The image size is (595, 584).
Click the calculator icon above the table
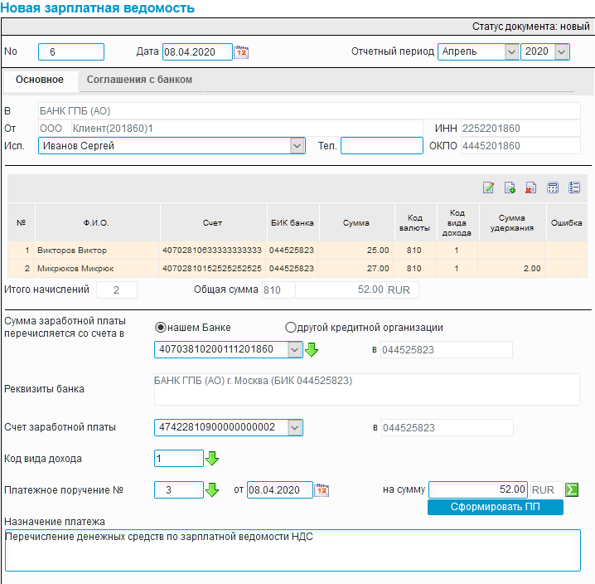[553, 187]
